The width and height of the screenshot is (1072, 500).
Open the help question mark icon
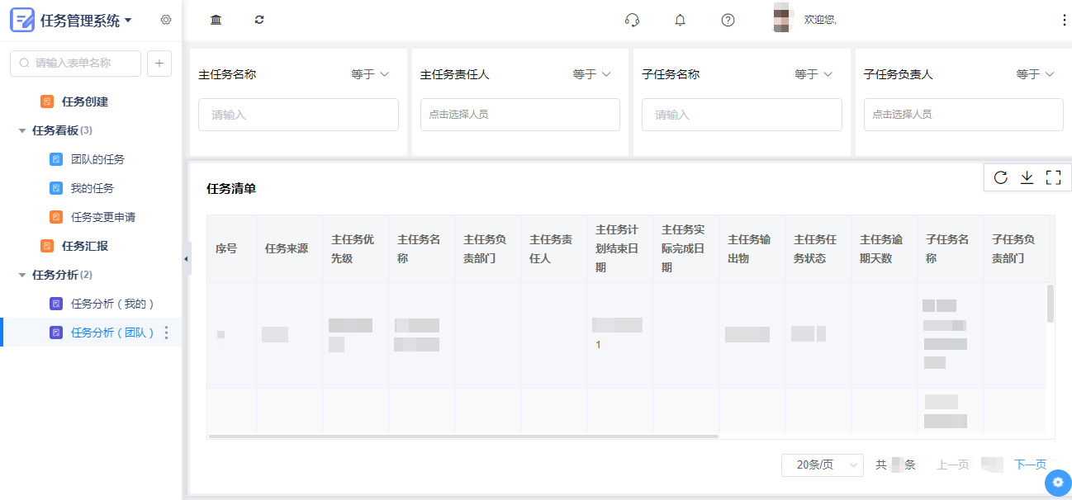pyautogui.click(x=728, y=20)
